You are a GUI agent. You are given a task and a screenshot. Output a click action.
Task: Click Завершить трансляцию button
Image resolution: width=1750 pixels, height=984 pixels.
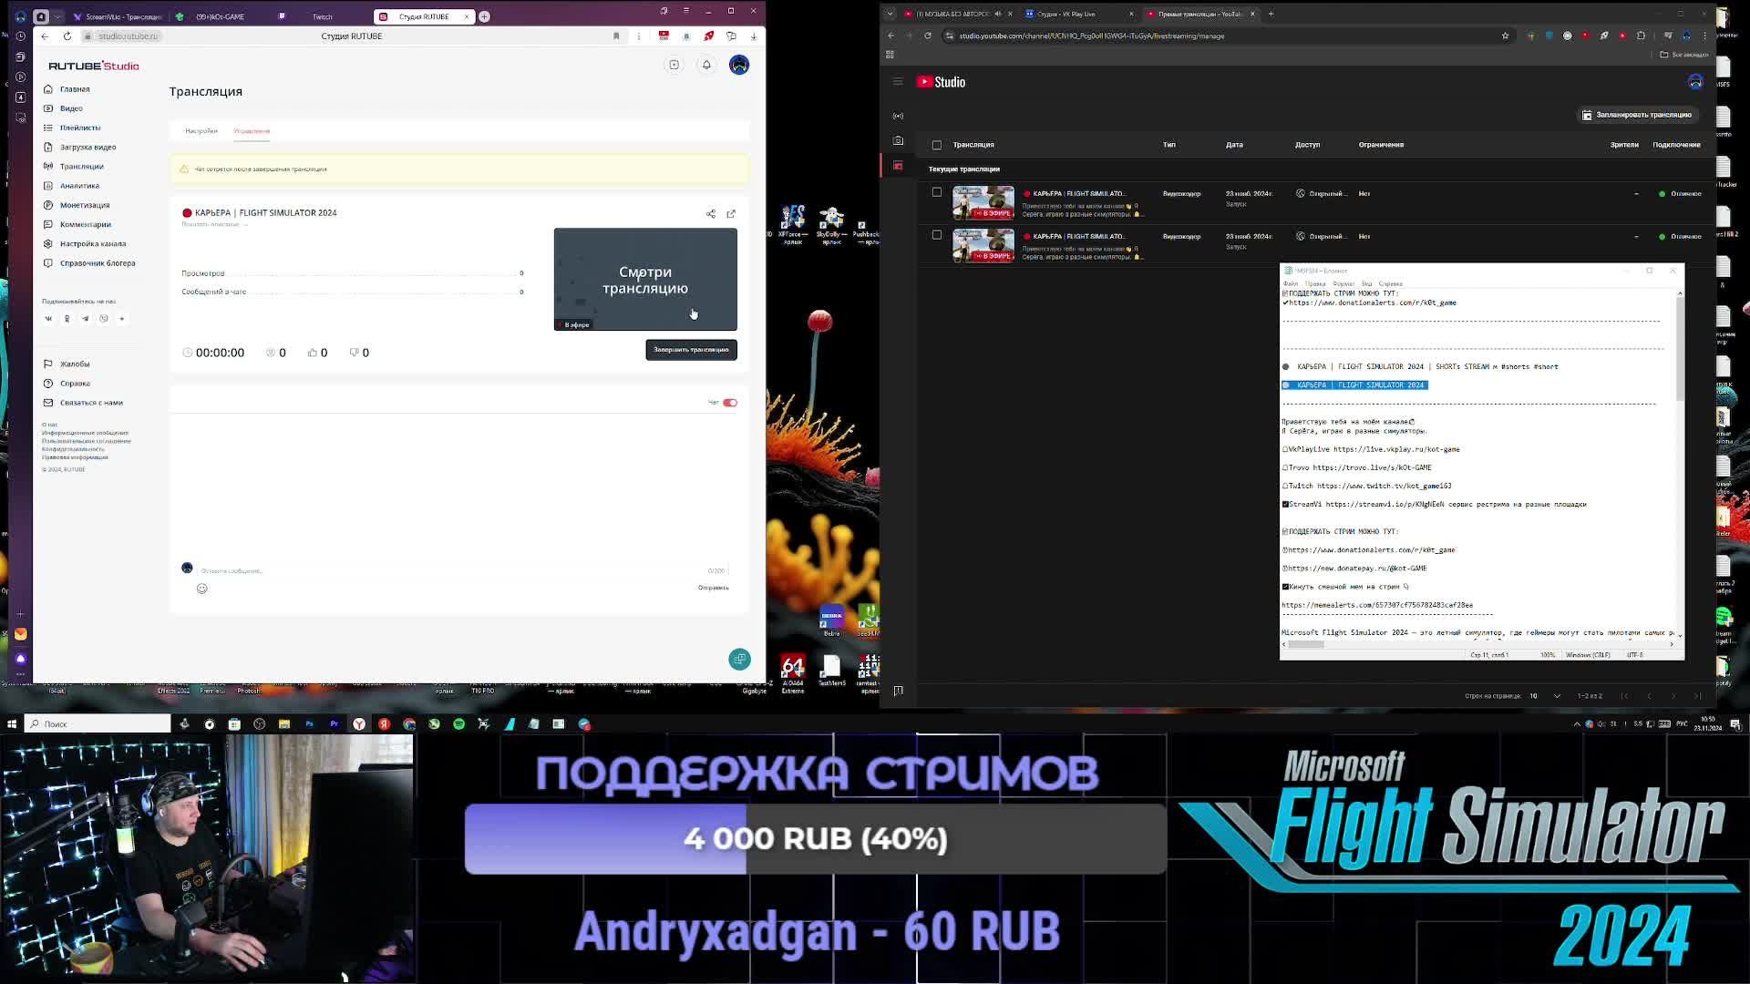pyautogui.click(x=691, y=350)
